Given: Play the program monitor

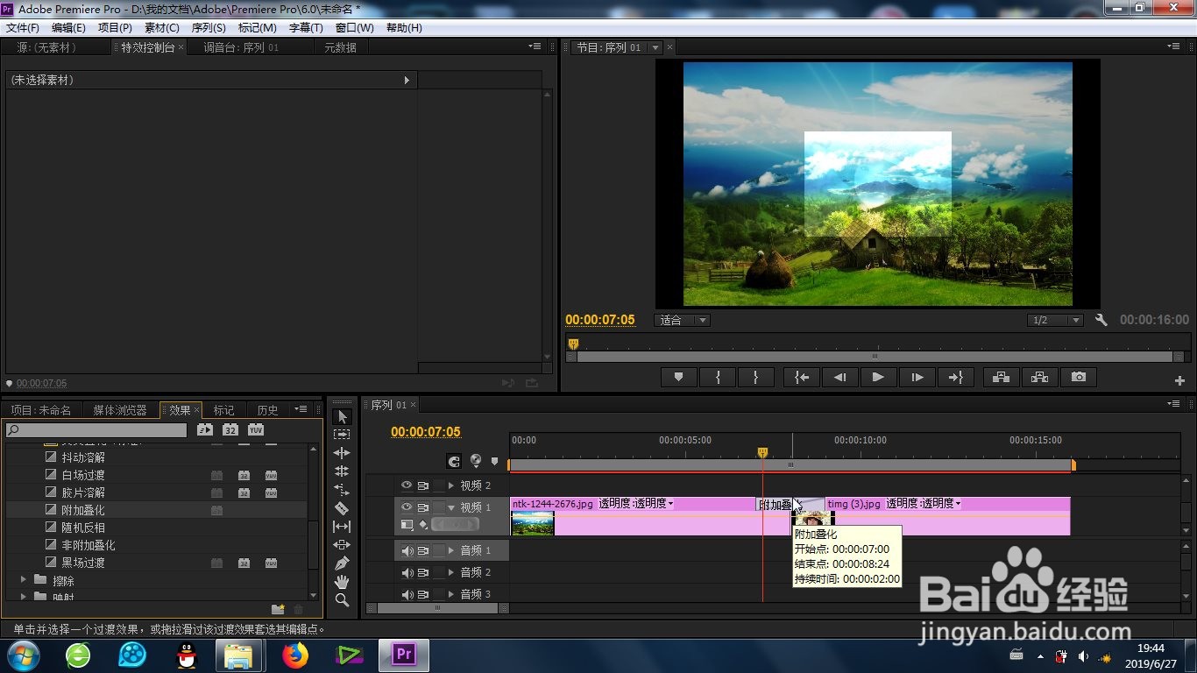Looking at the screenshot, I should (878, 377).
